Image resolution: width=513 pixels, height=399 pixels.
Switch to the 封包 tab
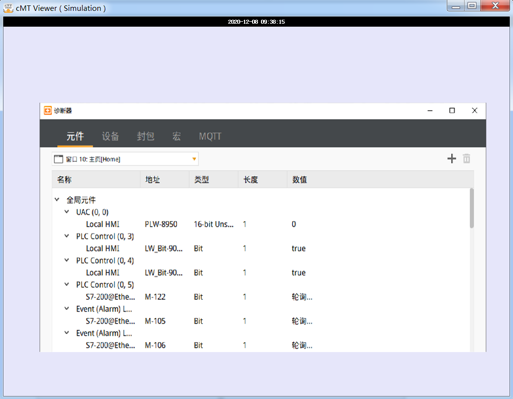coord(145,136)
